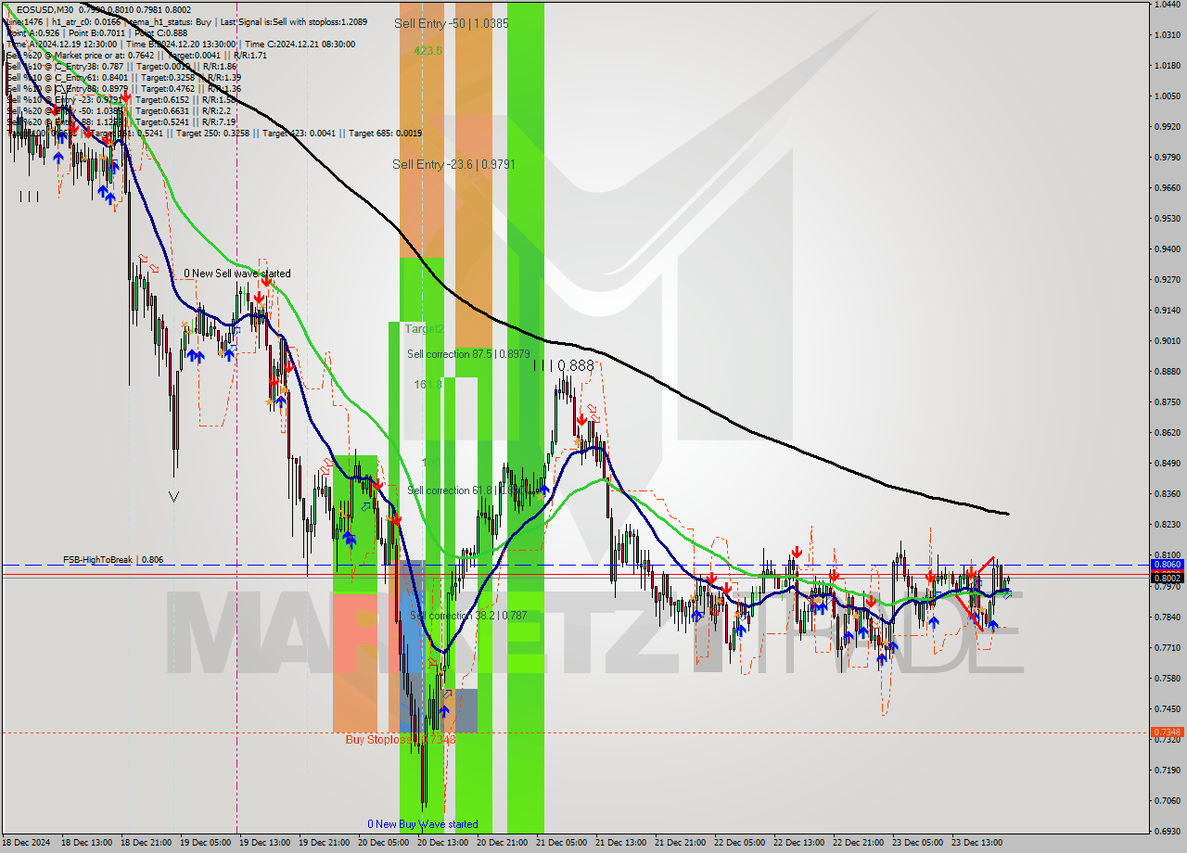Click the 0.8880 price axis label
The height and width of the screenshot is (853, 1187).
point(1167,372)
